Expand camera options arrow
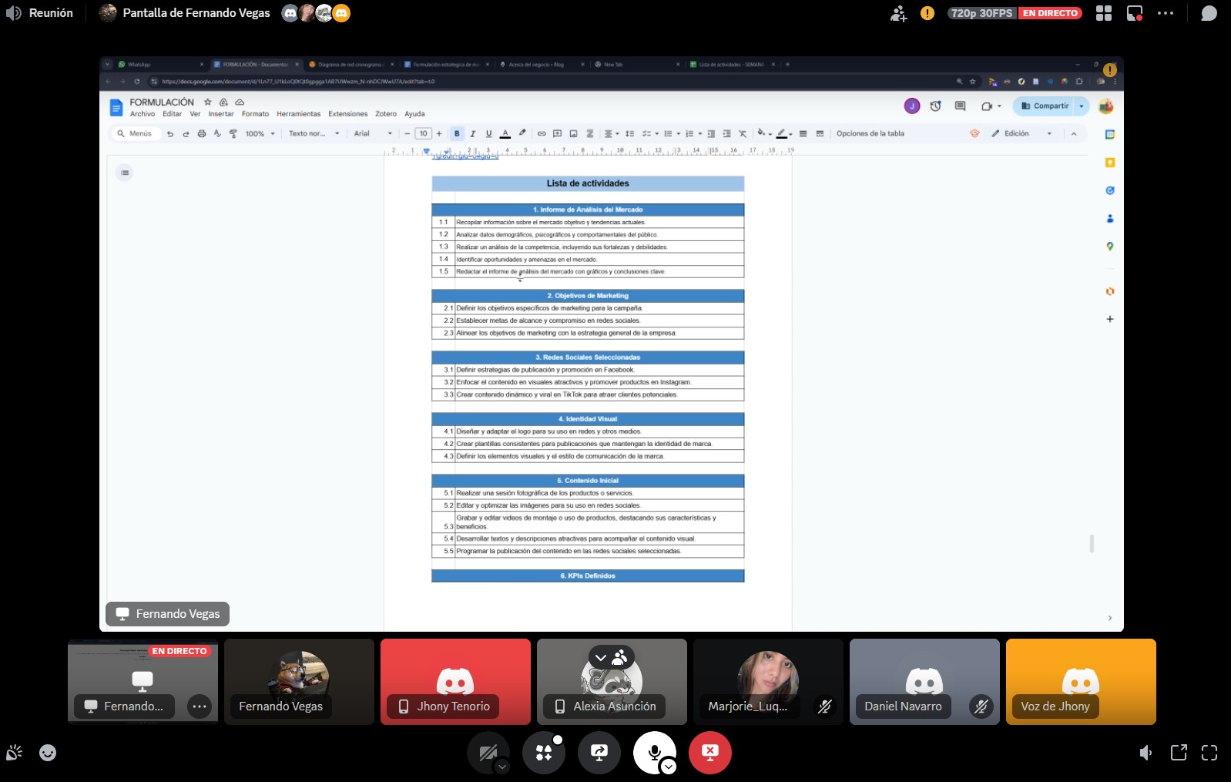 pos(502,767)
